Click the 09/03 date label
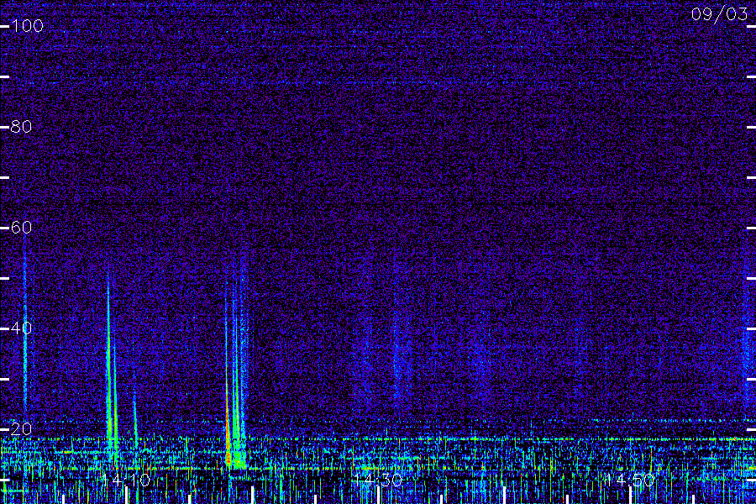Viewport: 756px width, 504px height. 719,14
